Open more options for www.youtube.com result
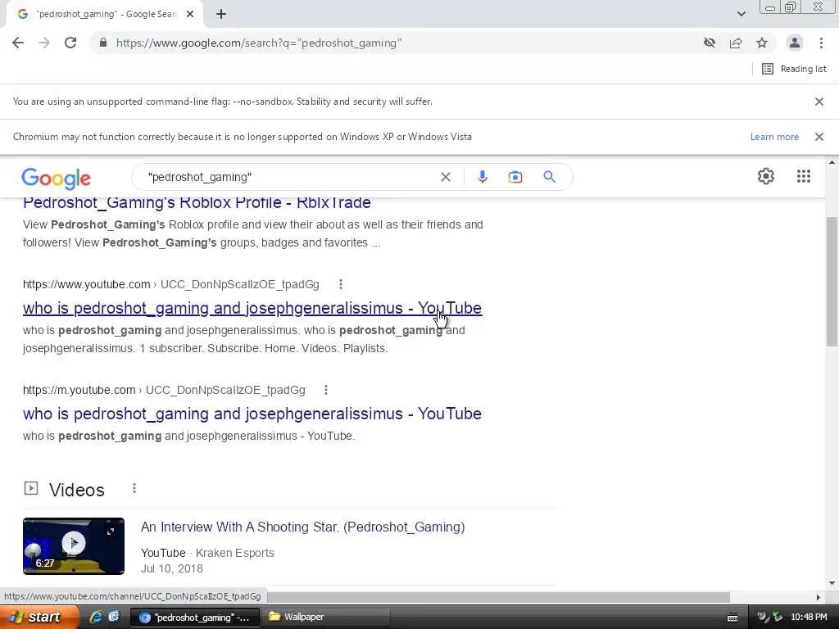This screenshot has width=839, height=629. [x=340, y=284]
